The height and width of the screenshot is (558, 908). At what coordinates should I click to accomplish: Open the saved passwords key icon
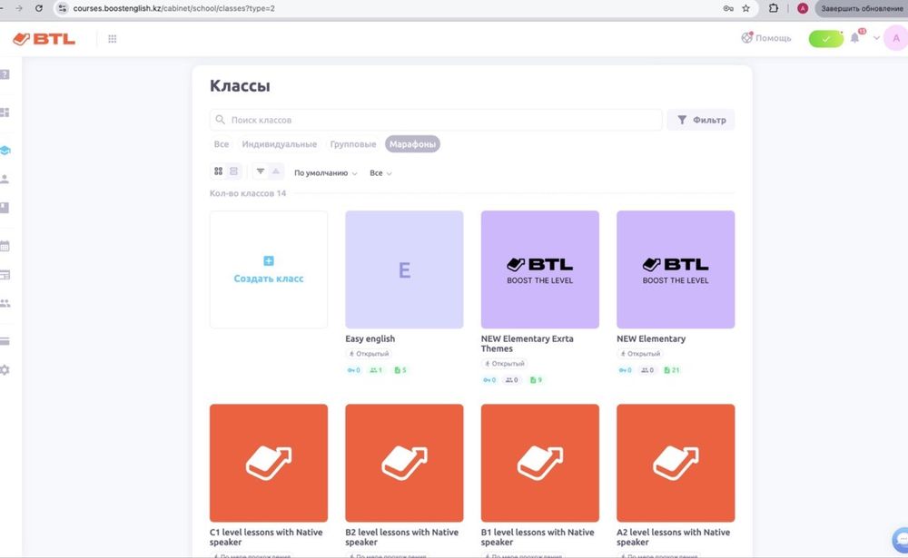pyautogui.click(x=728, y=8)
